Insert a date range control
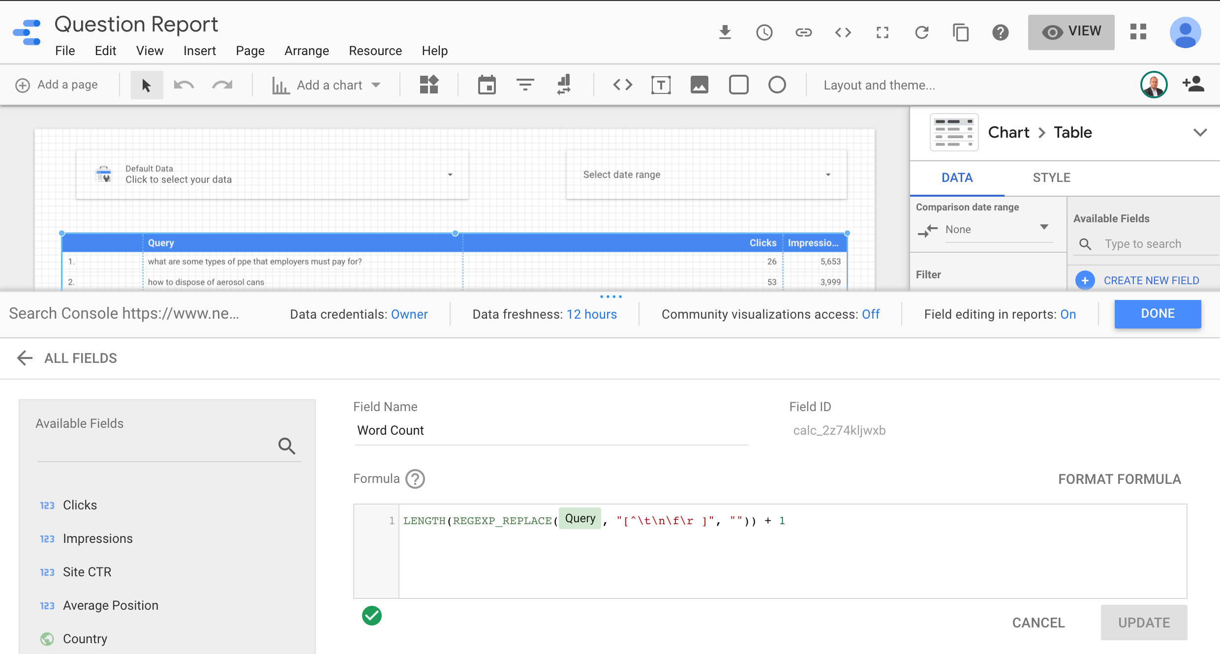The image size is (1220, 654). click(487, 85)
